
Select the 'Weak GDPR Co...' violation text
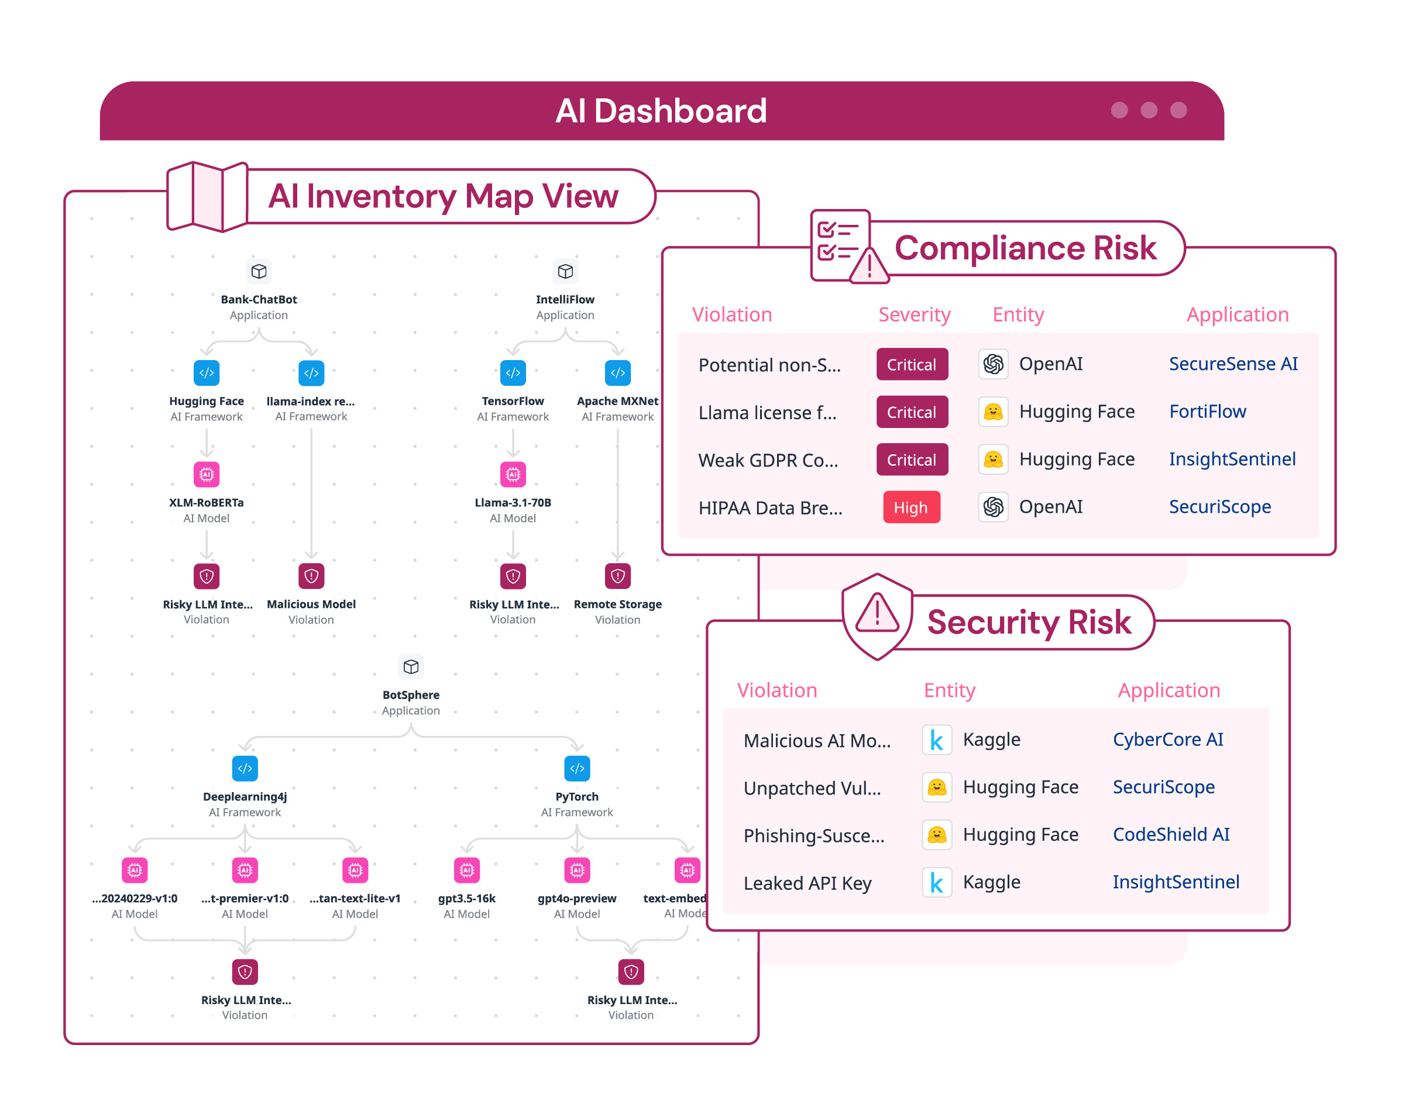pos(768,460)
